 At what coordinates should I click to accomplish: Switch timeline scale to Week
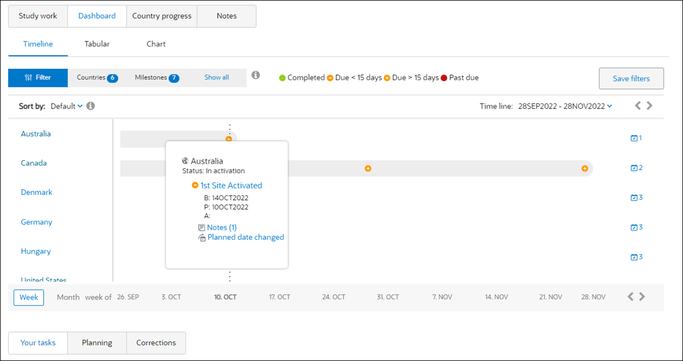coord(29,297)
